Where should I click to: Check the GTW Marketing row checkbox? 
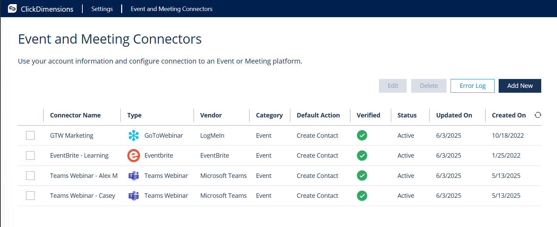30,135
